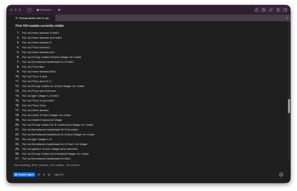The image size is (297, 191).
Task: Open settings gear next to Fal Demo
Action: (x=59, y=10)
